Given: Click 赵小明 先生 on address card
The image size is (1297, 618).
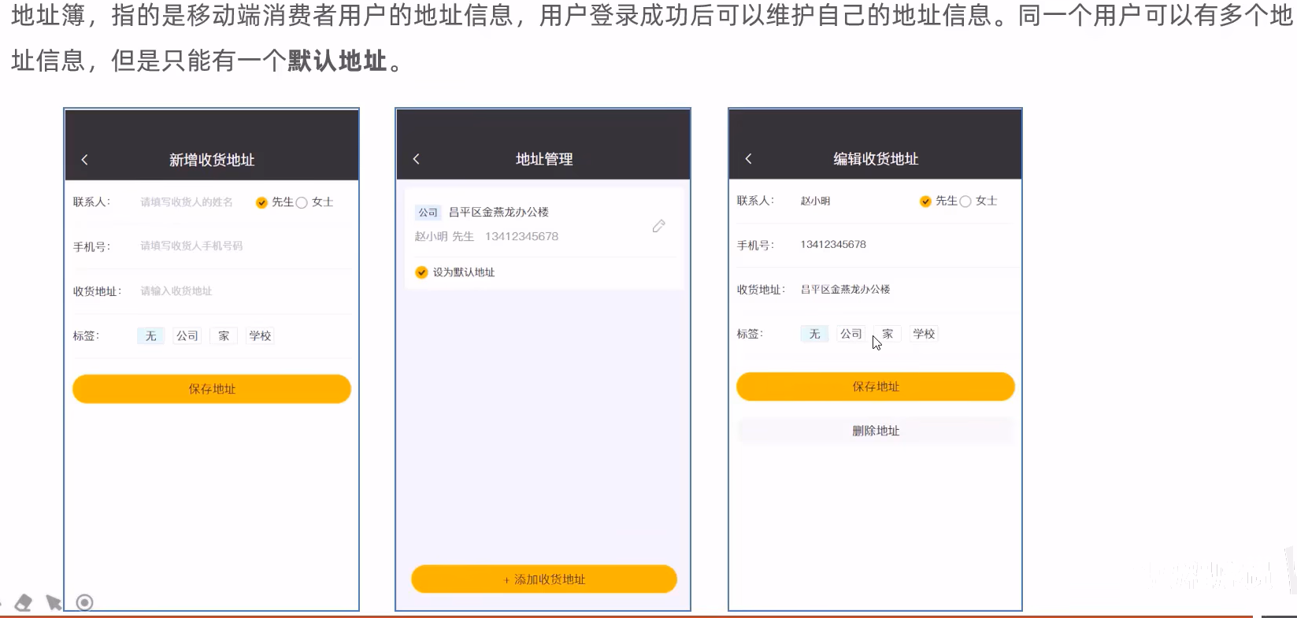Looking at the screenshot, I should point(444,236).
